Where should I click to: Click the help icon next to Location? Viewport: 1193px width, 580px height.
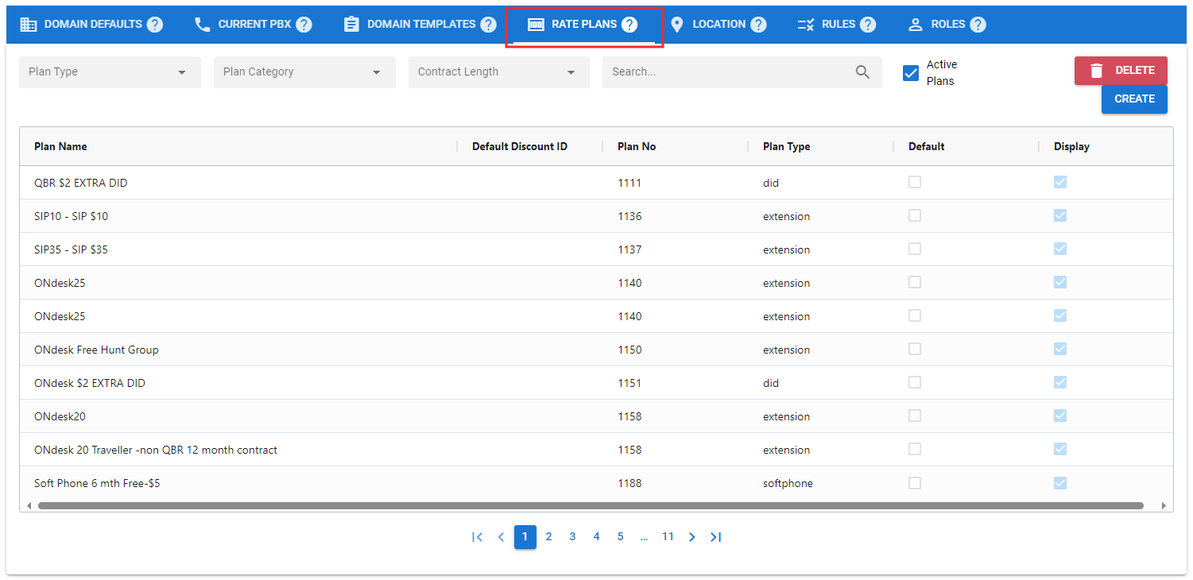(x=758, y=25)
